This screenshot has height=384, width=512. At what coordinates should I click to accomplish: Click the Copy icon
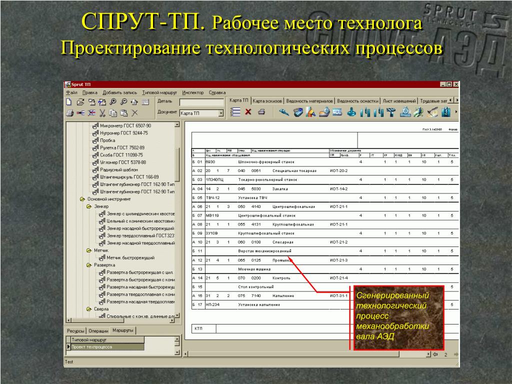tap(113, 113)
